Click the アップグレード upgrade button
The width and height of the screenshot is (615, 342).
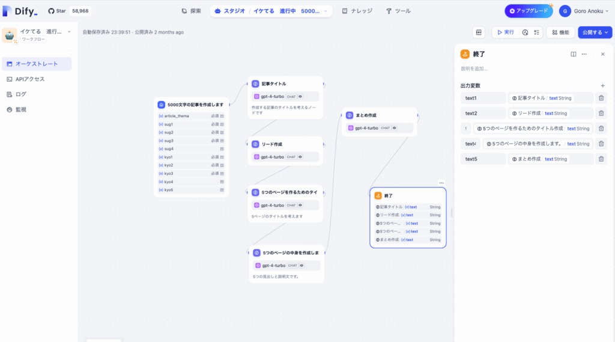pyautogui.click(x=529, y=11)
